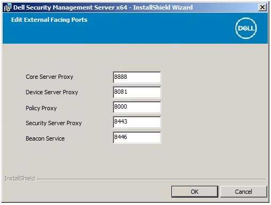Cancel editing external facing ports

pos(243,192)
